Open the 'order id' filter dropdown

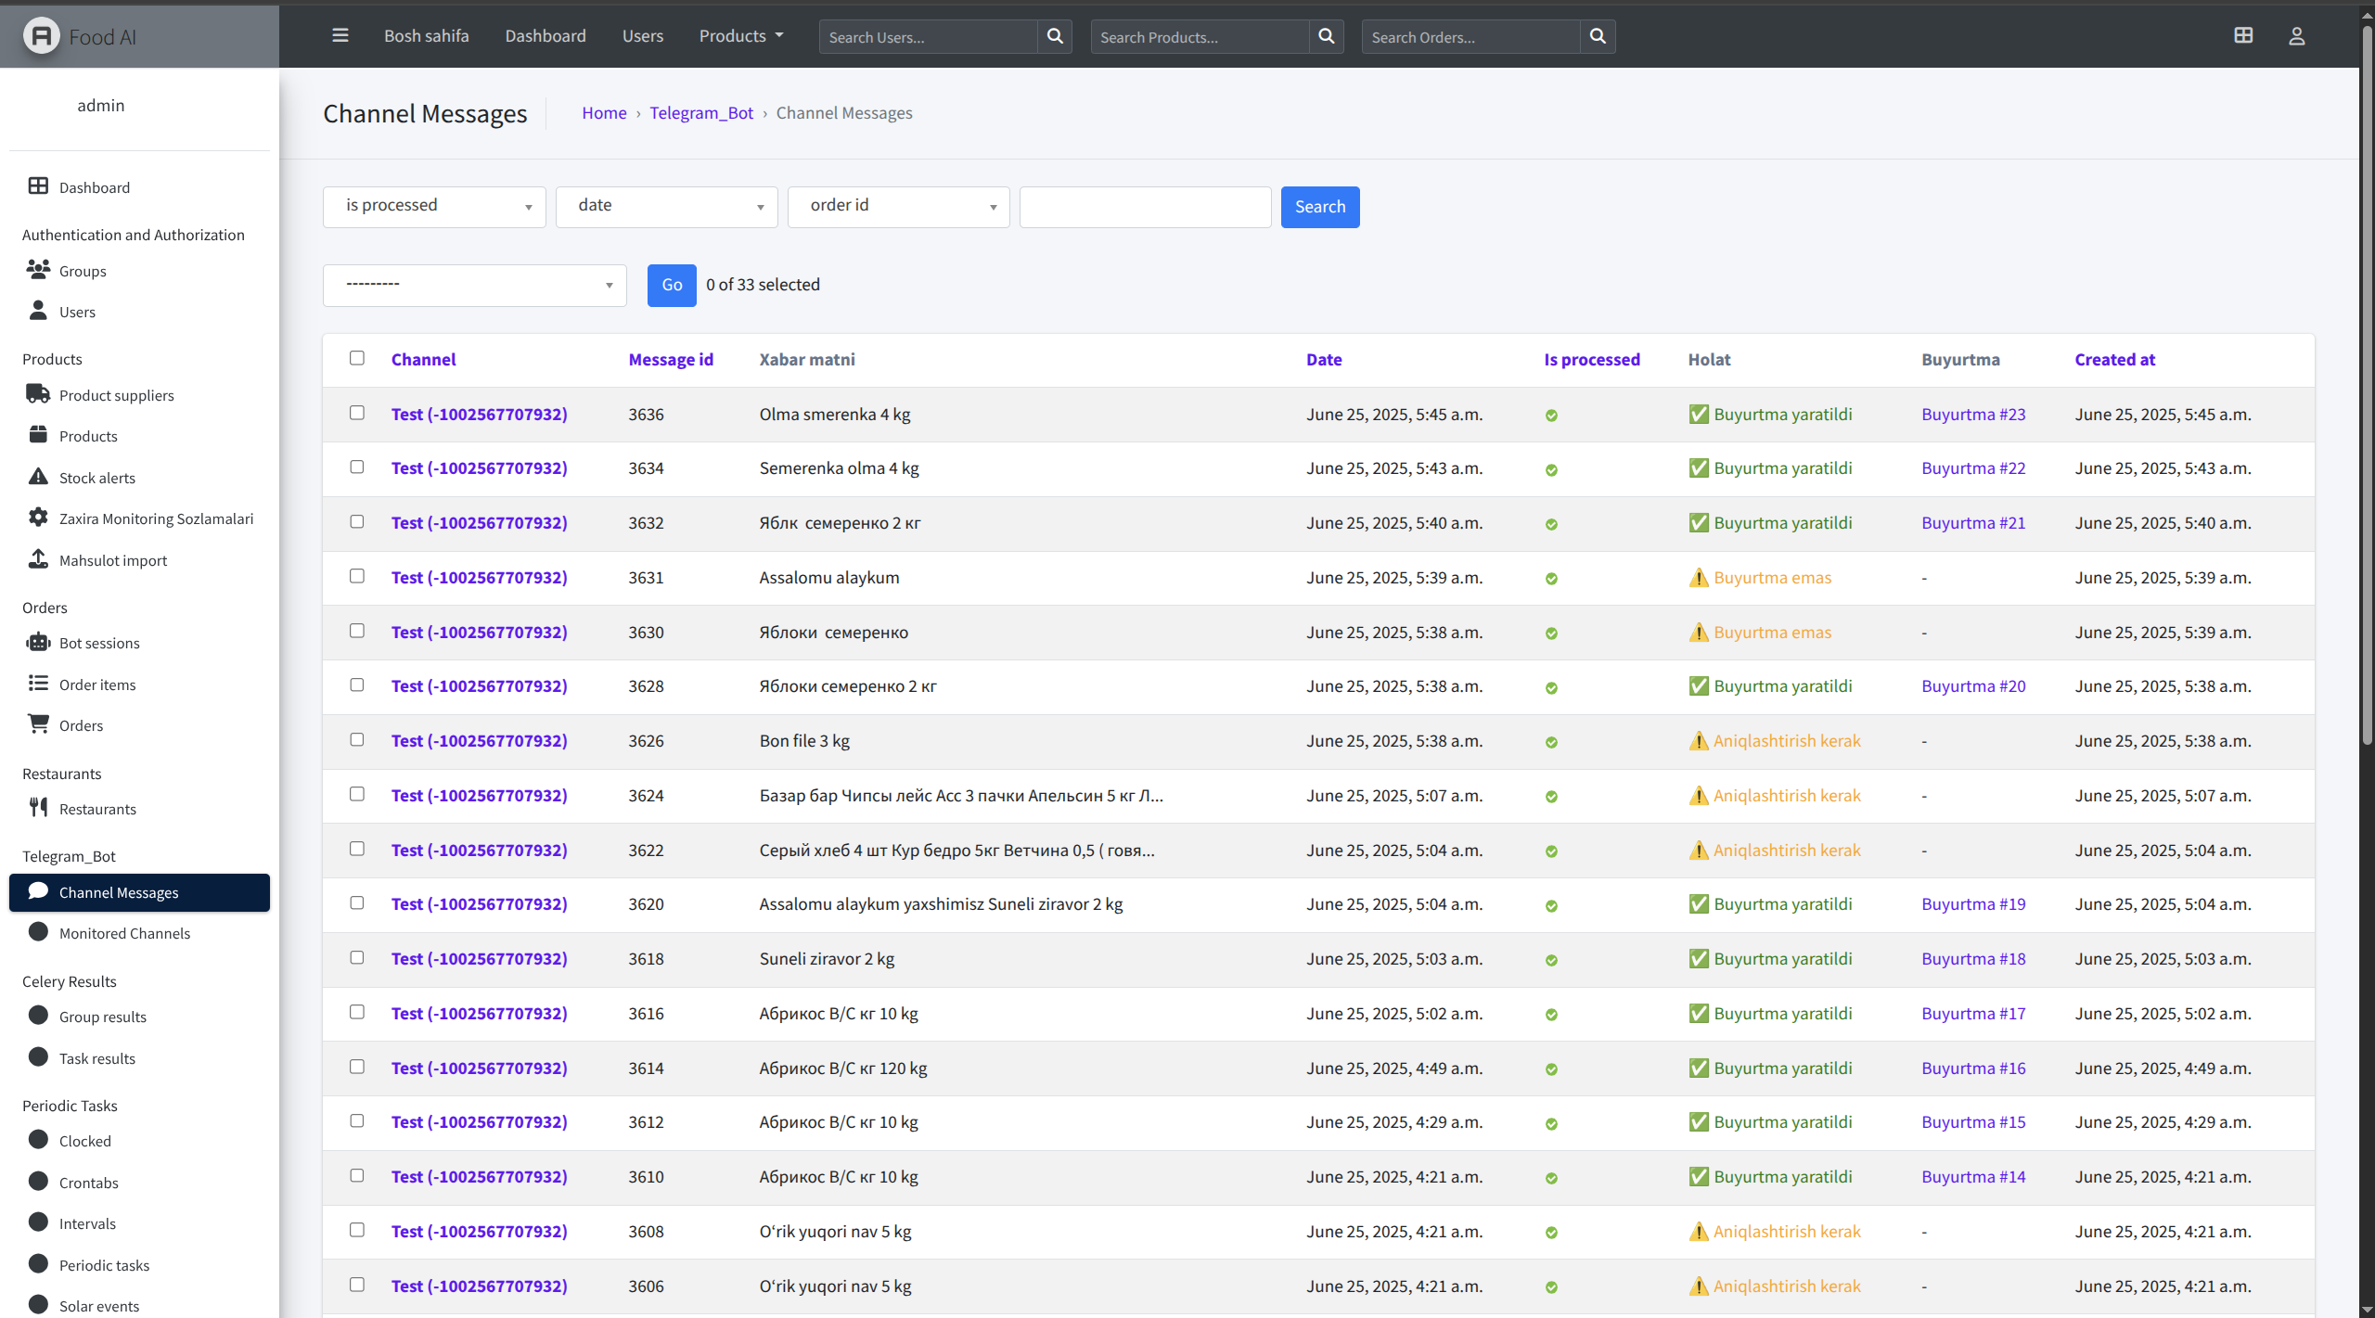(x=898, y=206)
